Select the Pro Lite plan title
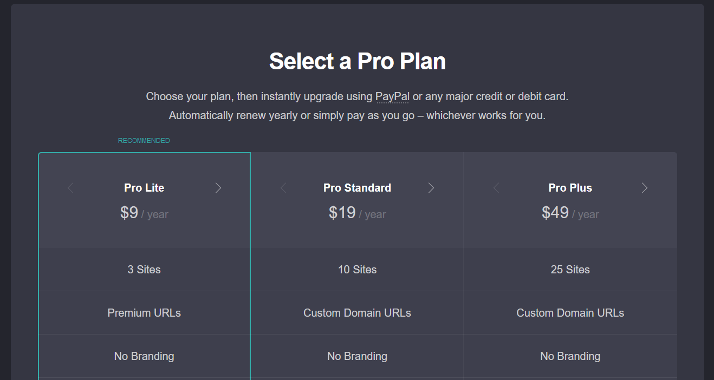The width and height of the screenshot is (714, 380). [144, 188]
